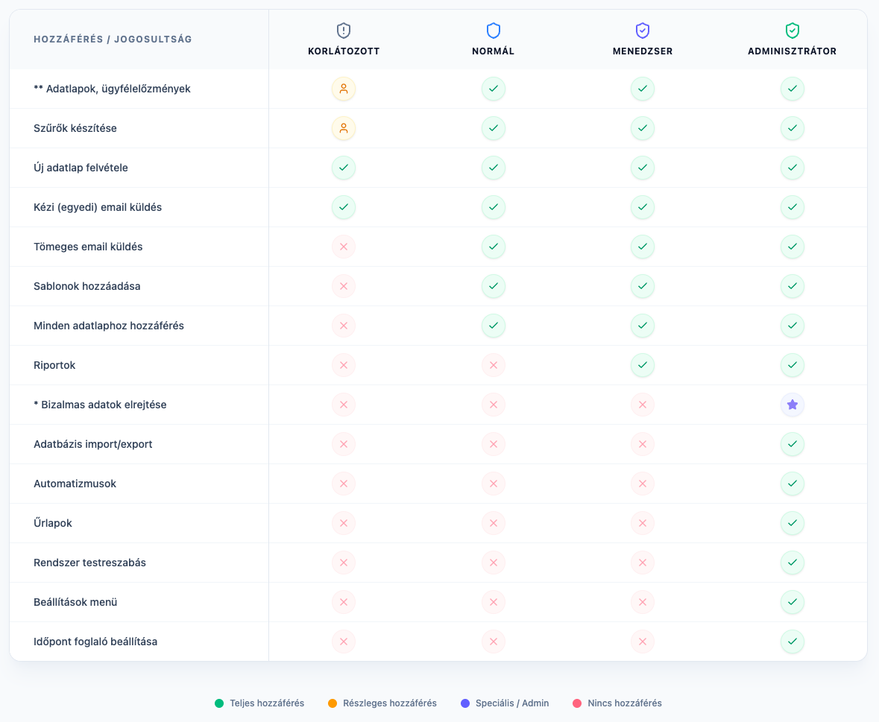Screen dimensions: 879x722
Task: Click the Adminisztrátor green shield icon
Action: coord(793,31)
